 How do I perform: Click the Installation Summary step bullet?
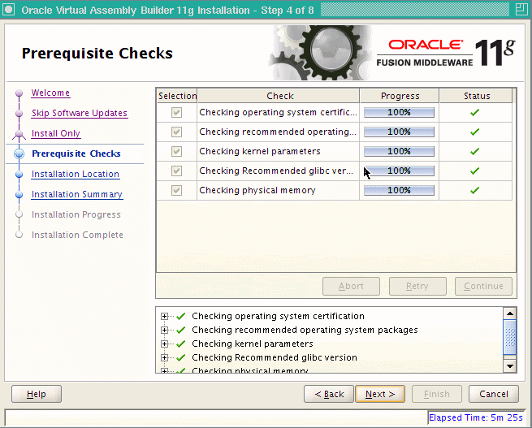point(19,195)
